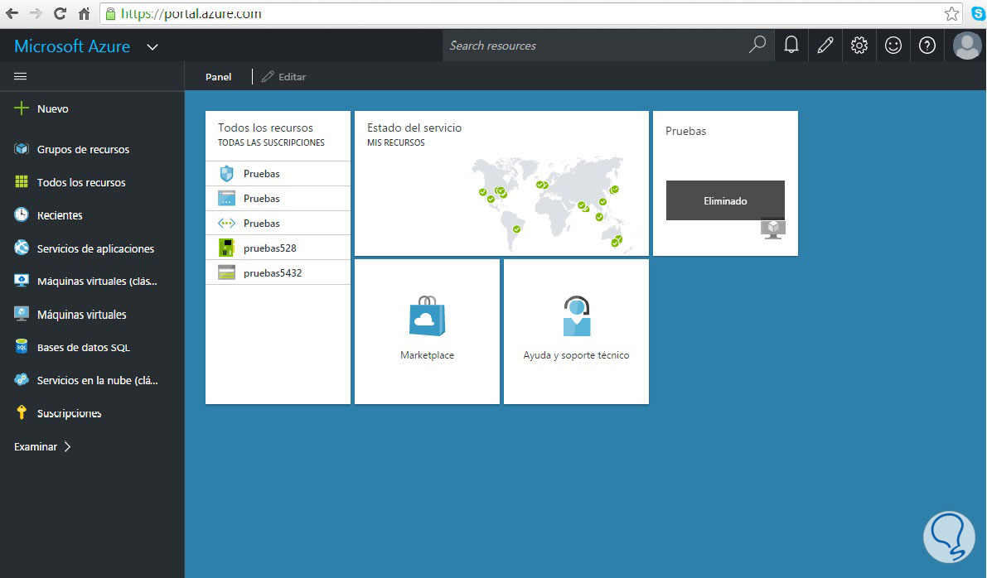Image resolution: width=987 pixels, height=578 pixels.
Task: Click Servicios en la nube icon
Action: click(x=22, y=380)
